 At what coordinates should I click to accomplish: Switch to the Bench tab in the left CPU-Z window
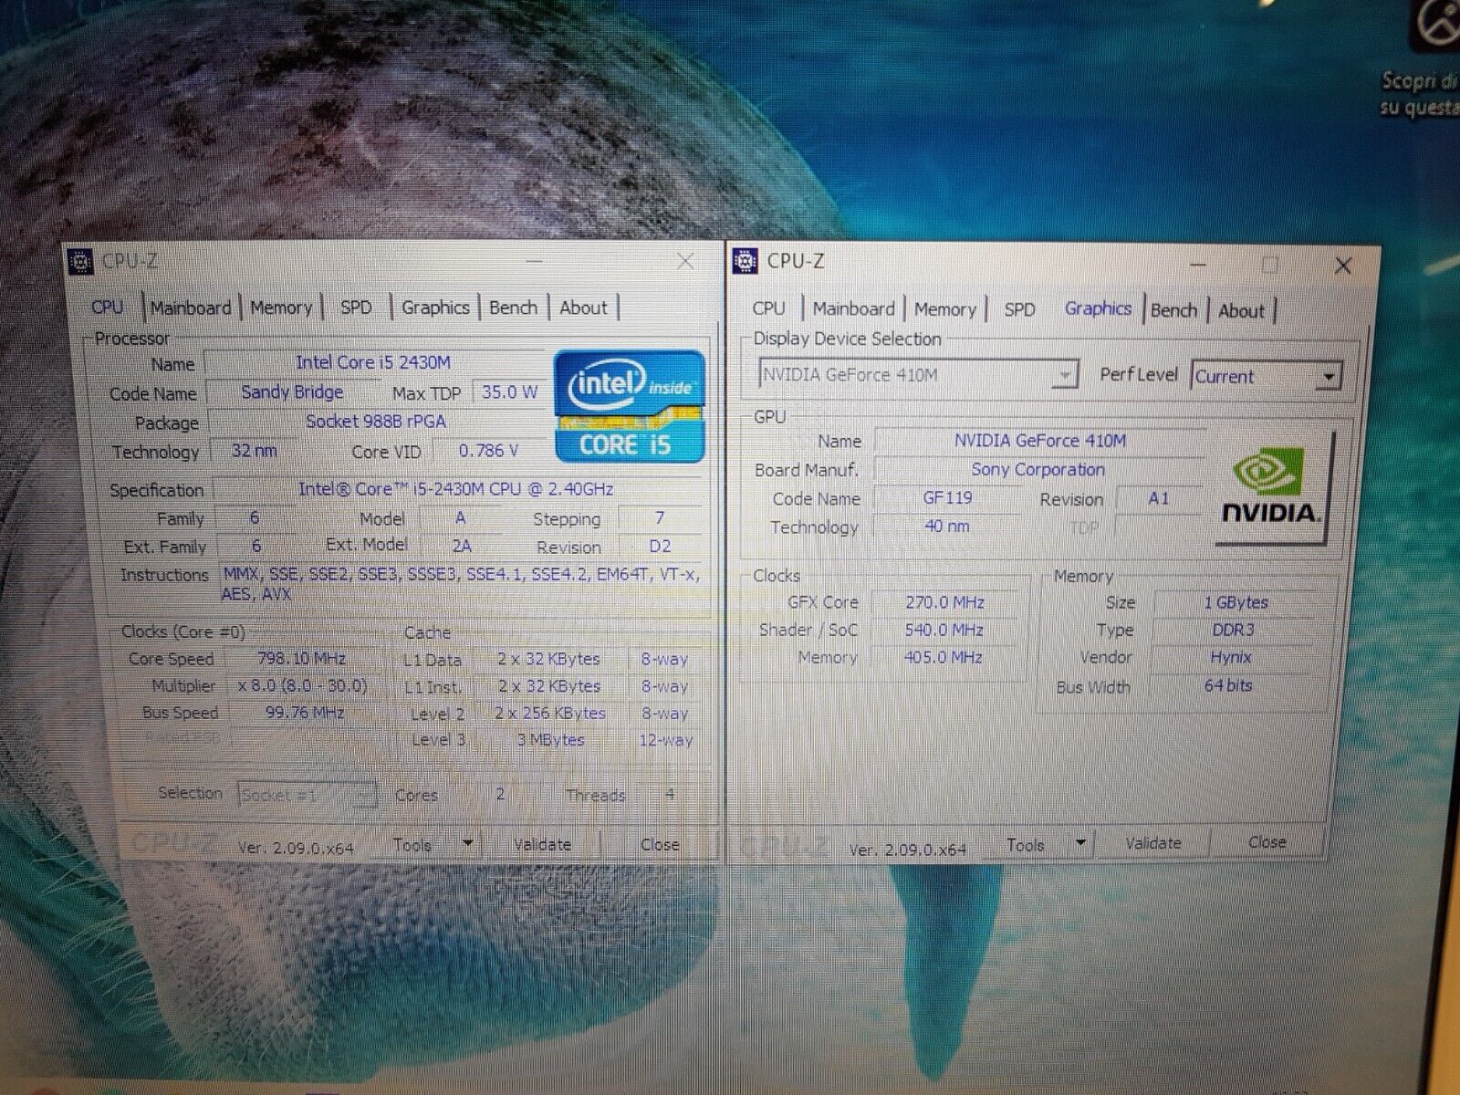(513, 308)
